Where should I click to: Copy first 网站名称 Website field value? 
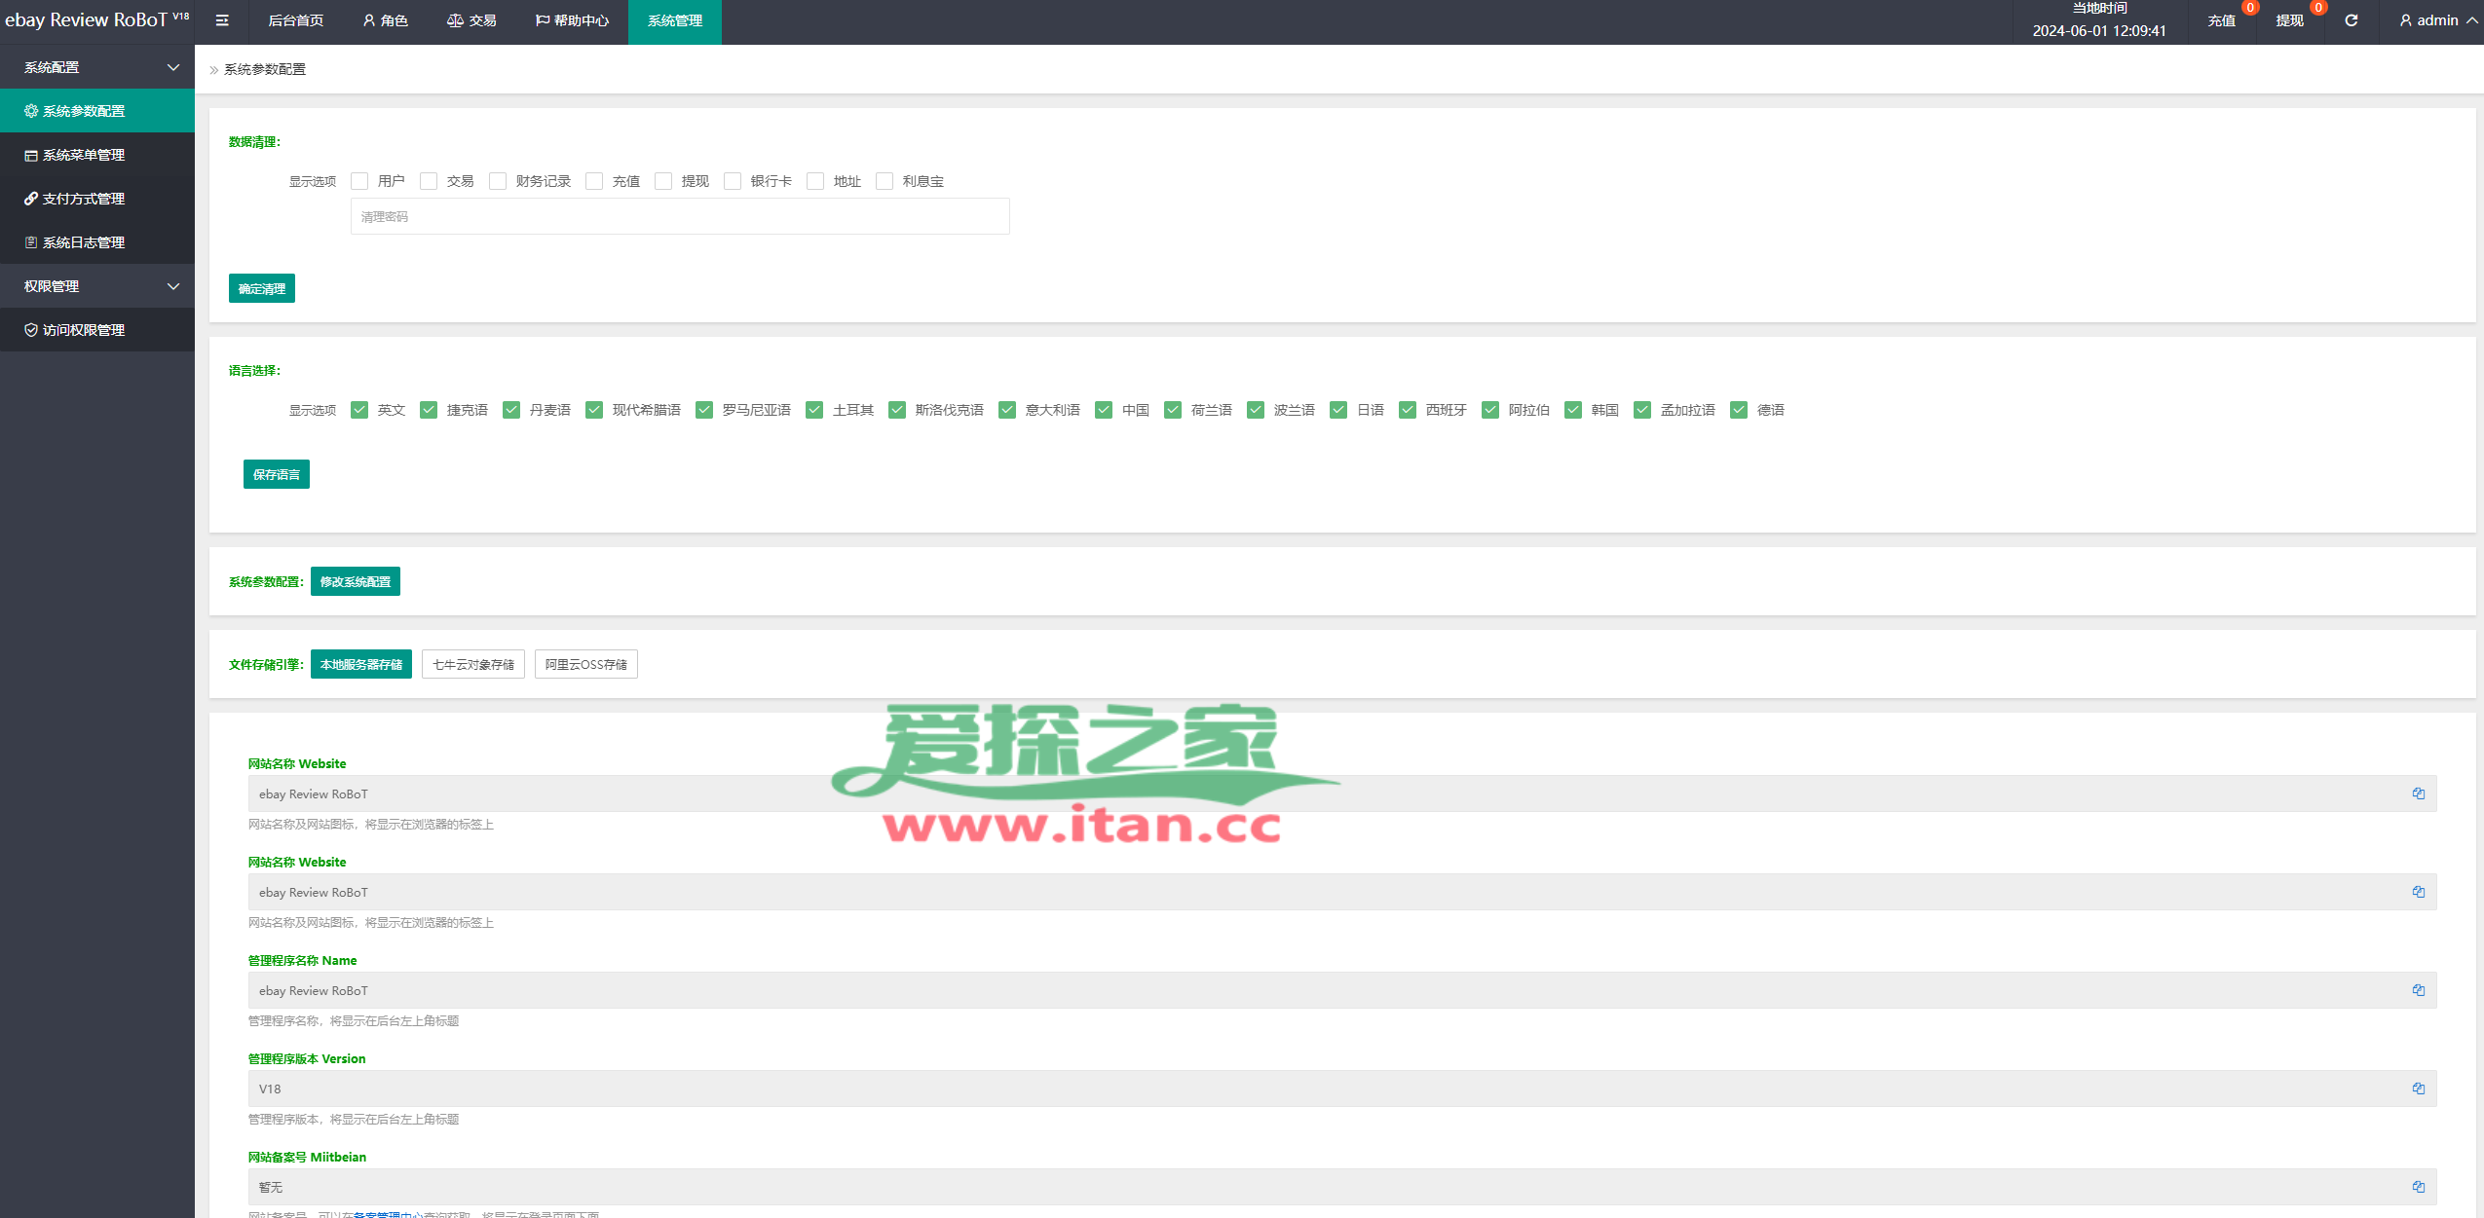[2419, 794]
